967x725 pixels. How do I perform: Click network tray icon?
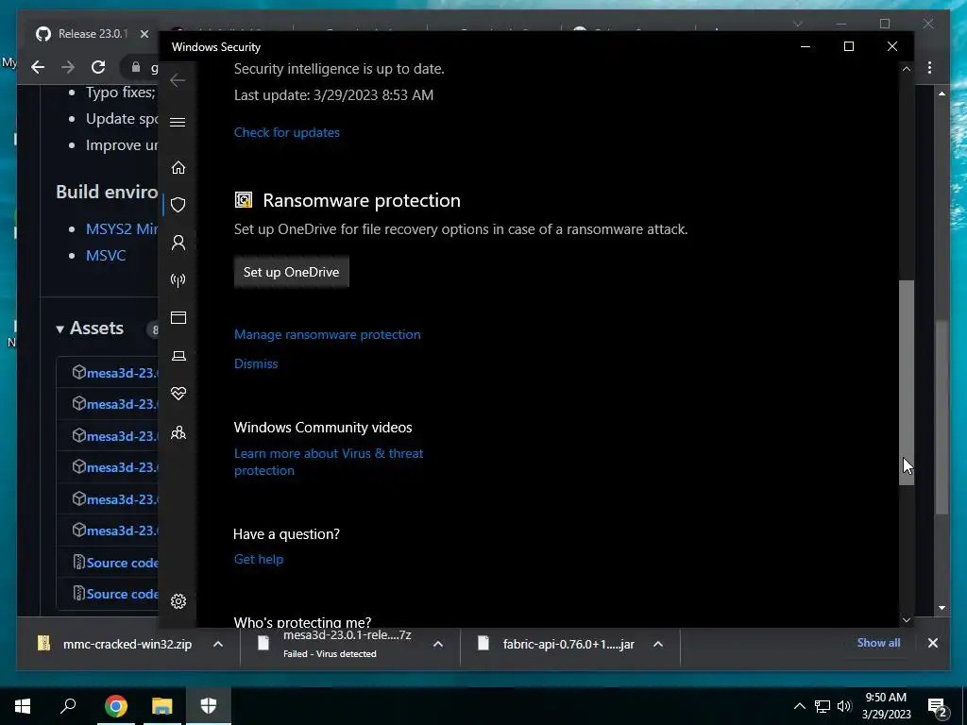823,706
